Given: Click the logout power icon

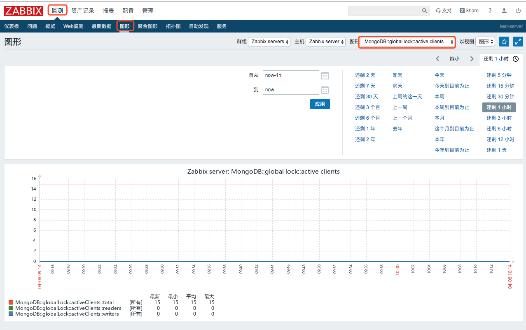Looking at the screenshot, I should tap(518, 11).
